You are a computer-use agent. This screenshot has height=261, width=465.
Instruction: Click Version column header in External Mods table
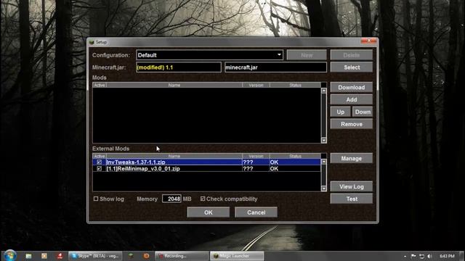(x=256, y=156)
